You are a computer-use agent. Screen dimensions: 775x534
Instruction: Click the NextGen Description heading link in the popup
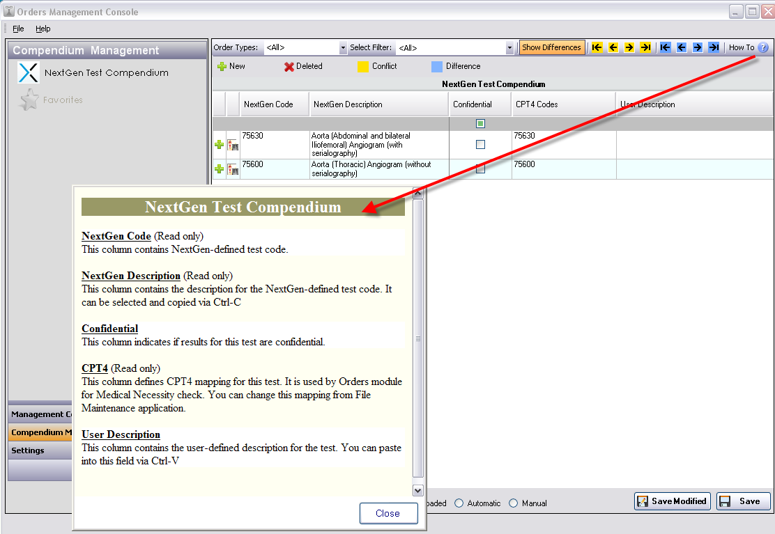coord(131,276)
